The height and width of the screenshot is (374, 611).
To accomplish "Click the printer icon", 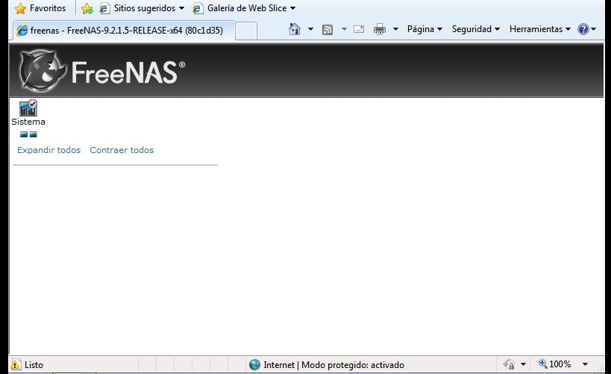I will click(380, 29).
